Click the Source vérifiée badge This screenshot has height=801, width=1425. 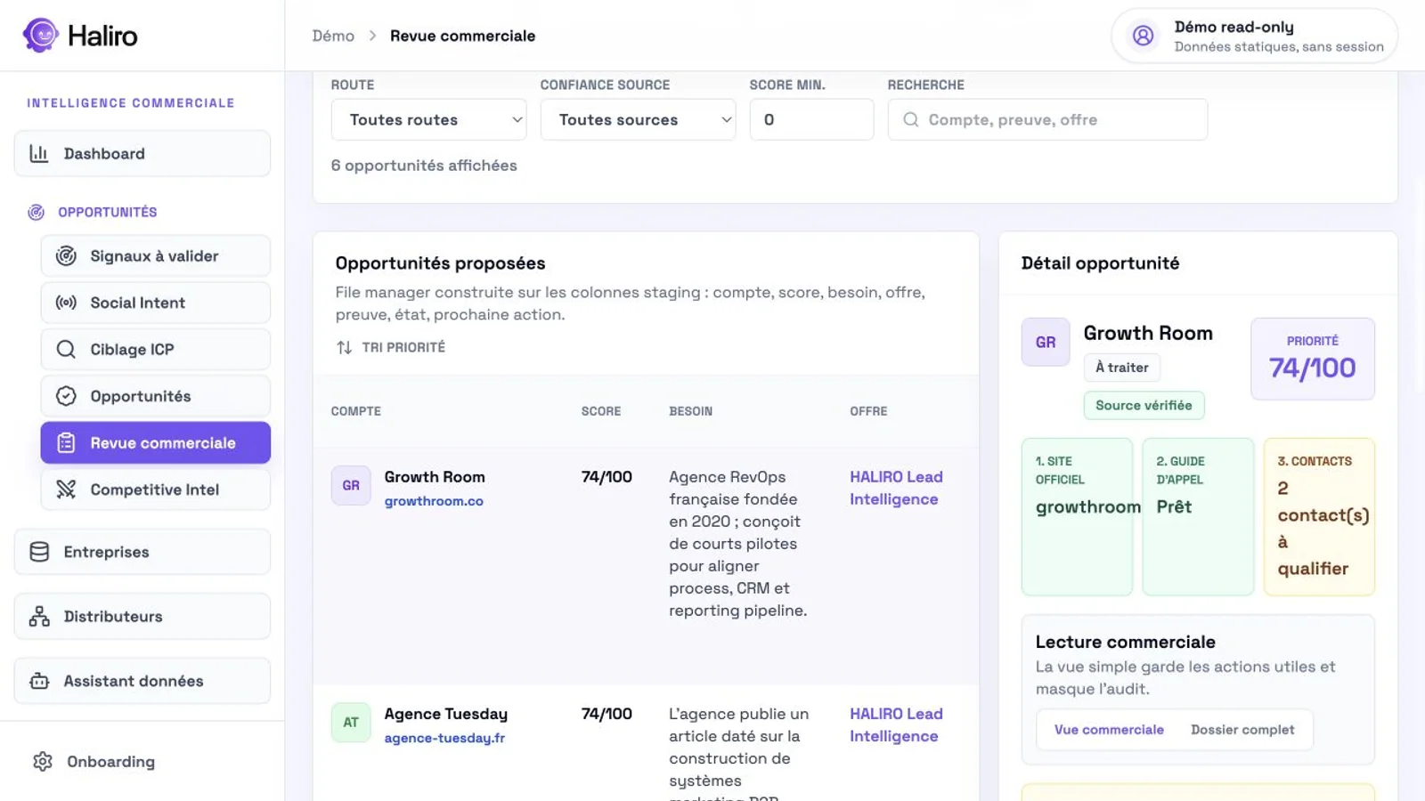pyautogui.click(x=1144, y=405)
